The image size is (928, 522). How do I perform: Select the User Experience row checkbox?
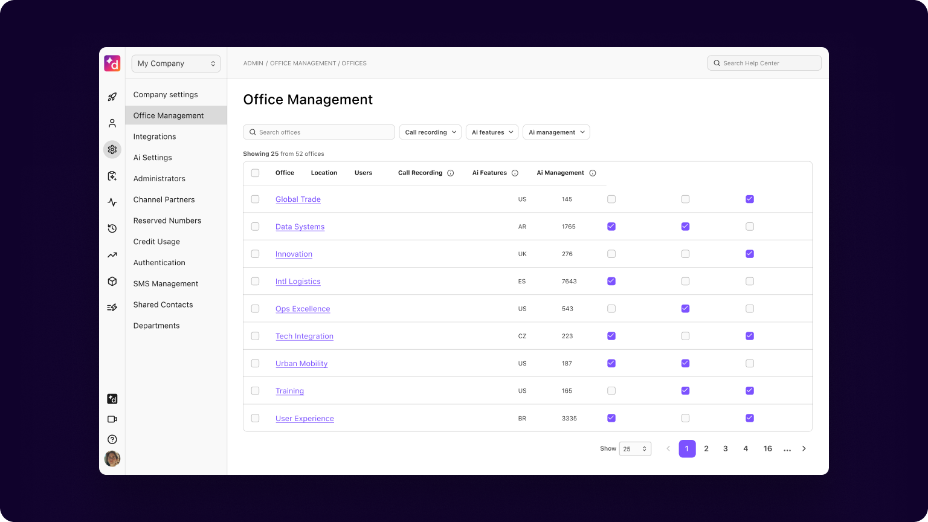[256, 418]
